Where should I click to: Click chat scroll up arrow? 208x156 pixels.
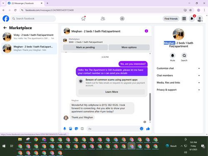tap(150, 54)
